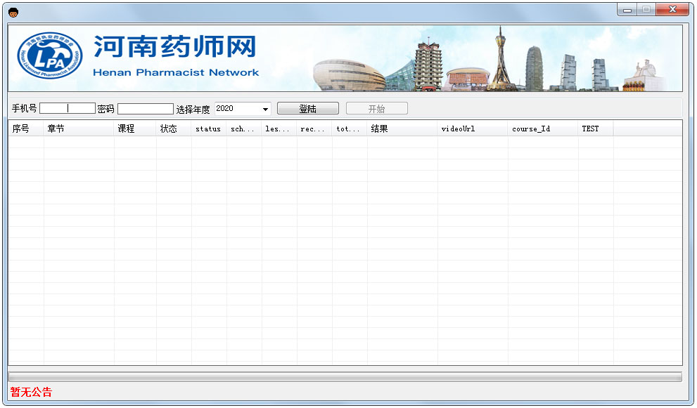Click the status column header
The width and height of the screenshot is (697, 408).
[209, 129]
